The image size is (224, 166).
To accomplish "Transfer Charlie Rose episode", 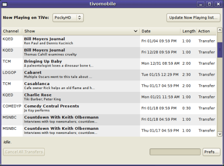I will [x=207, y=97].
